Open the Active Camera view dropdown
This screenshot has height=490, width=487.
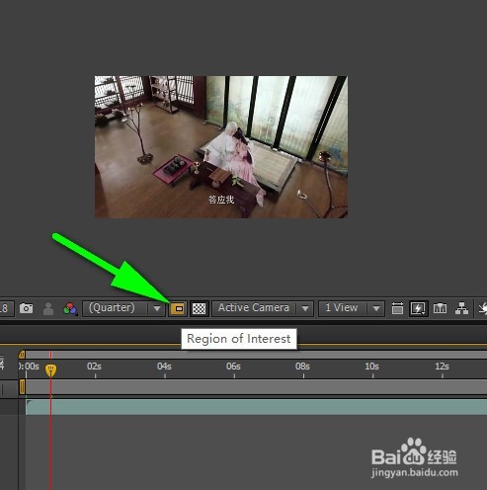[x=263, y=309]
